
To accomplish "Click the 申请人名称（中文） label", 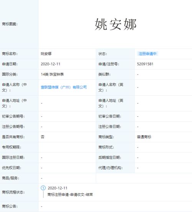I will pyautogui.click(x=14, y=87).
